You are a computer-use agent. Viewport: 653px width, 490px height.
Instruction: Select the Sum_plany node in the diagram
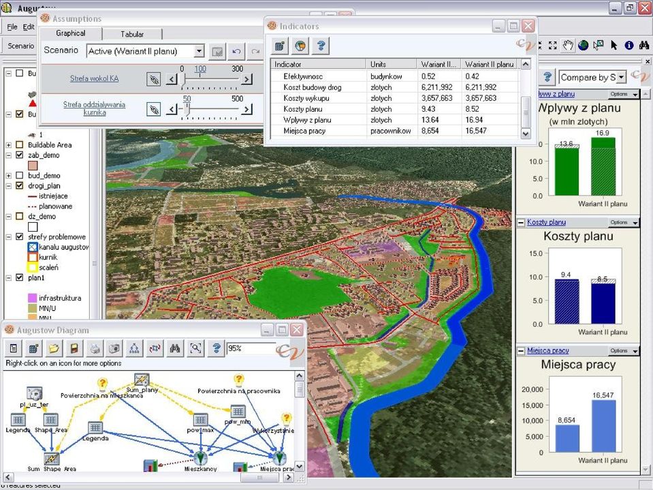[x=142, y=384]
